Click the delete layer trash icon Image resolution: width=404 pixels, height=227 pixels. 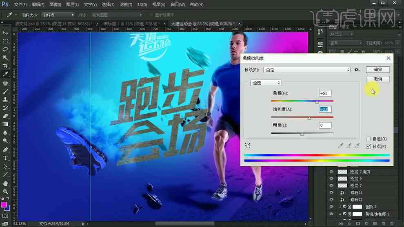(392, 223)
